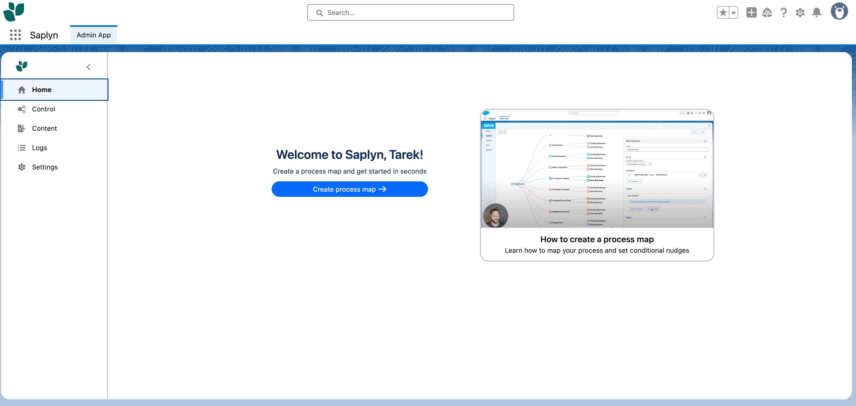Click the Home house icon
The image size is (856, 406).
click(22, 90)
